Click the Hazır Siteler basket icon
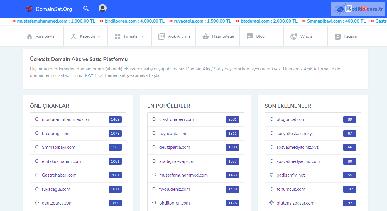387x211 pixels. [x=205, y=36]
